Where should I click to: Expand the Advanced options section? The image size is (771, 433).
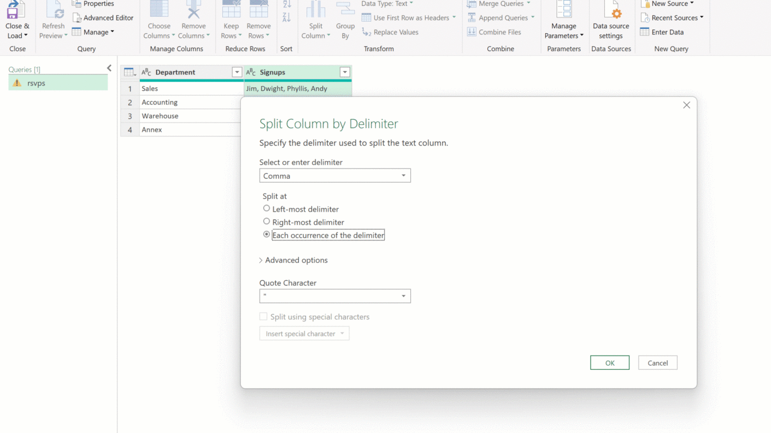[294, 260]
